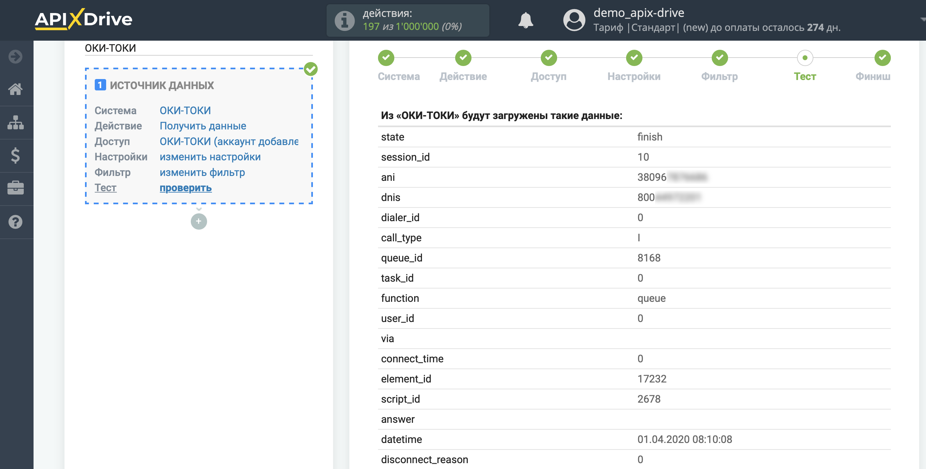
Task: Click the Система step checkmark circle
Action: click(386, 58)
